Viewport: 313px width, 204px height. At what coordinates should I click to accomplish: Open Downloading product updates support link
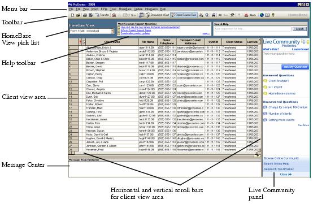pyautogui.click(x=135, y=33)
